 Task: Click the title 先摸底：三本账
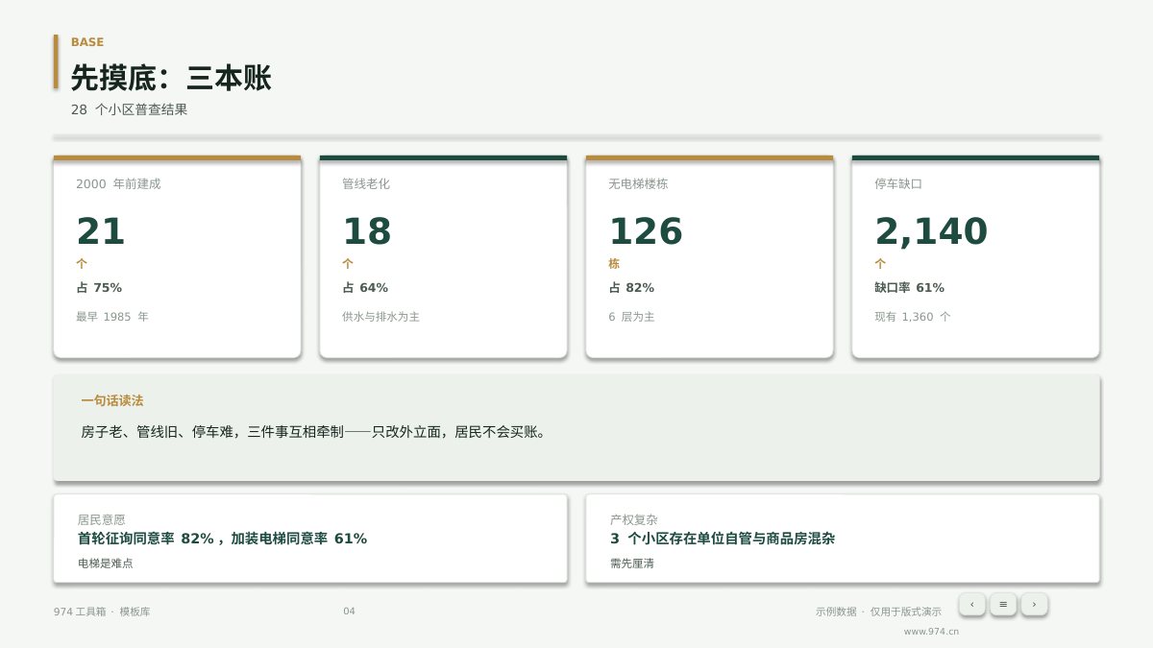171,78
